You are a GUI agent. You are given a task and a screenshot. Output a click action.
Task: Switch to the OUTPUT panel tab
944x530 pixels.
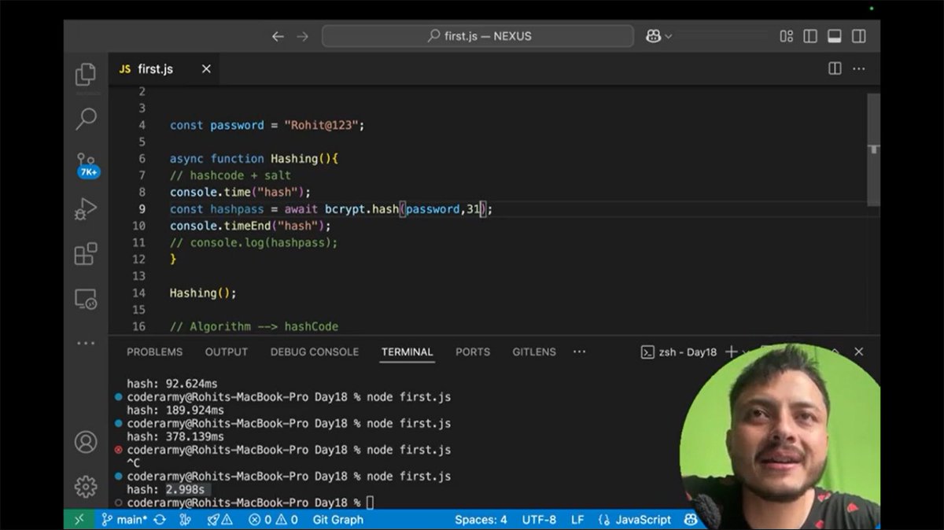click(x=227, y=351)
